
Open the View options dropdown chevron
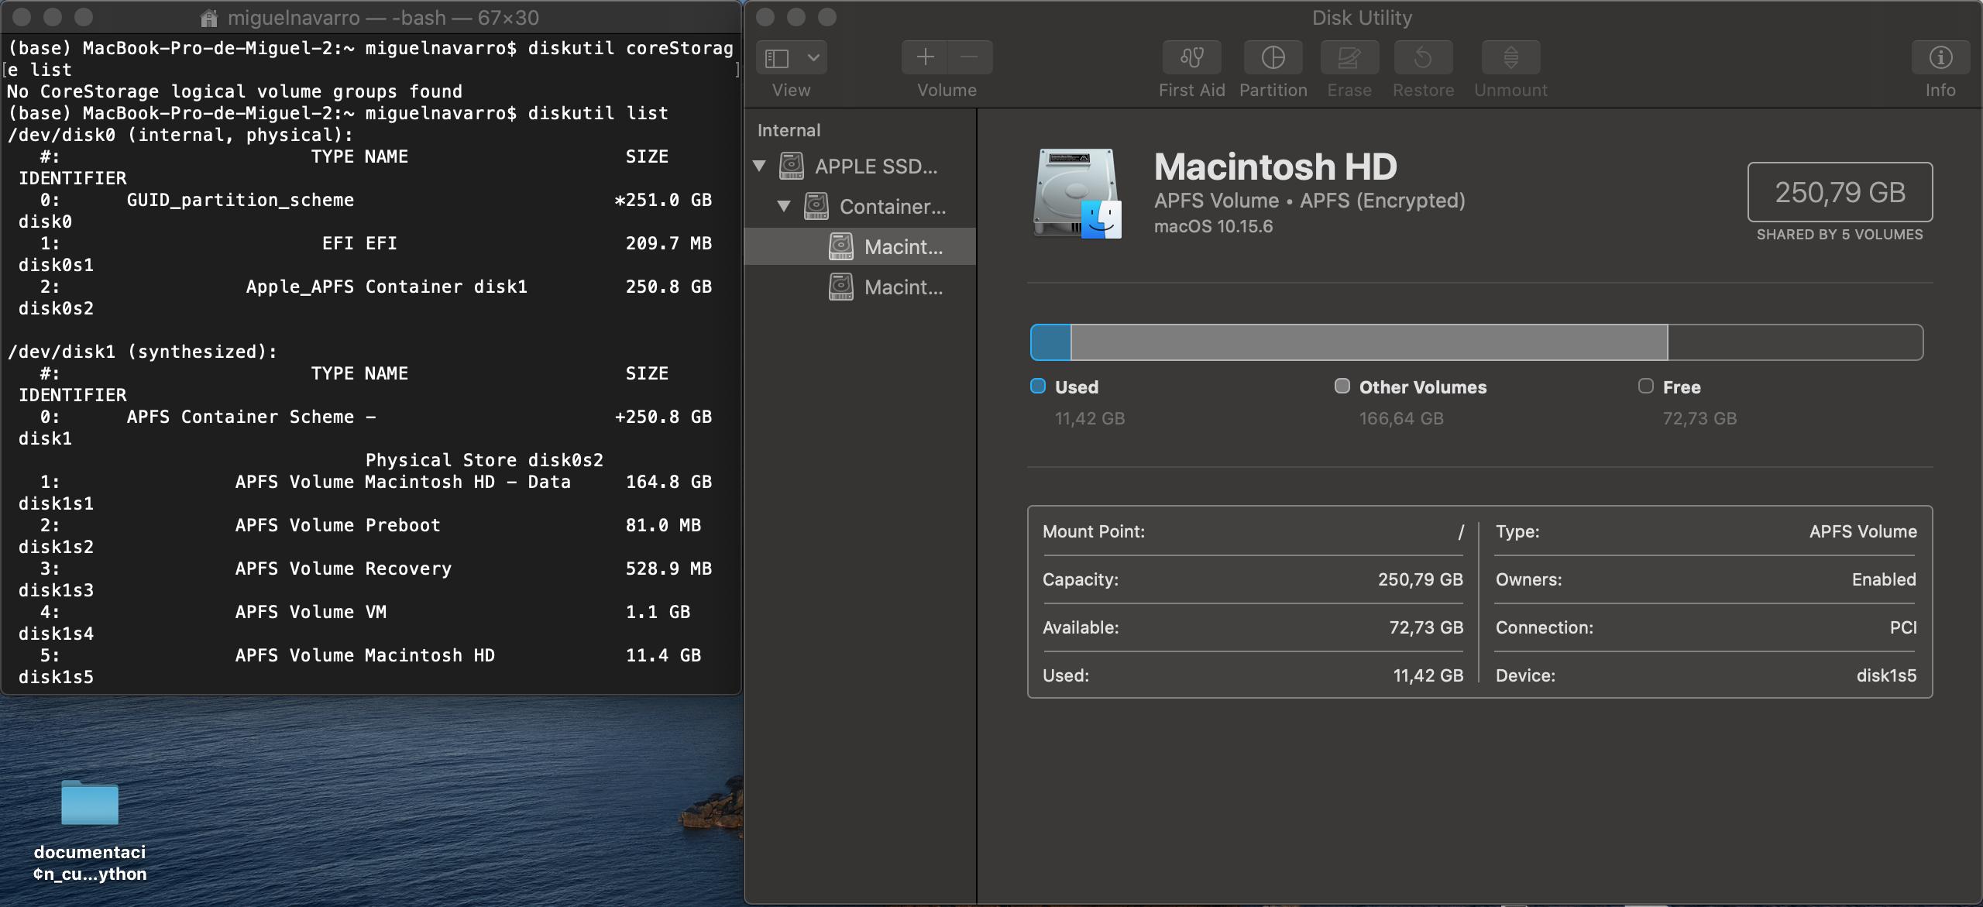click(813, 58)
